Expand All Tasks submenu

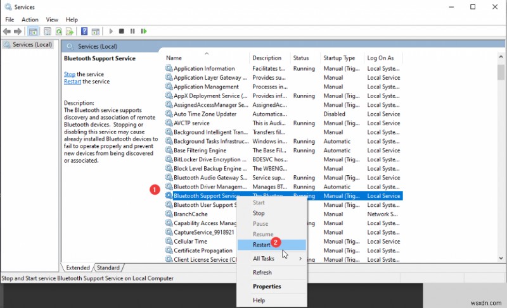272,259
